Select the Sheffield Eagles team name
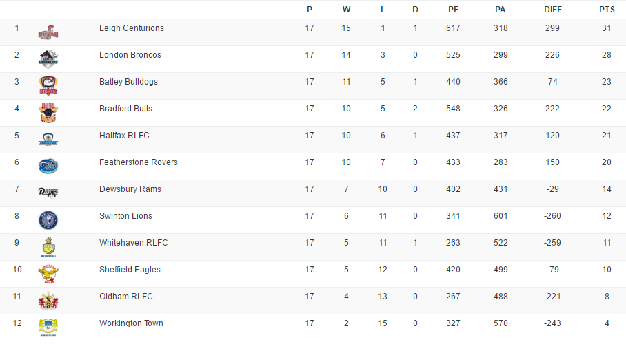The width and height of the screenshot is (626, 344). point(130,270)
